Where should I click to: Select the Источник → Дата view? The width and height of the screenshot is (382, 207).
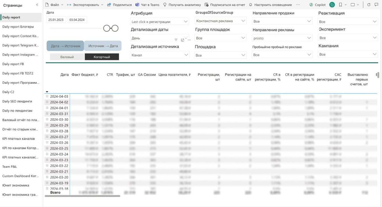[103, 46]
